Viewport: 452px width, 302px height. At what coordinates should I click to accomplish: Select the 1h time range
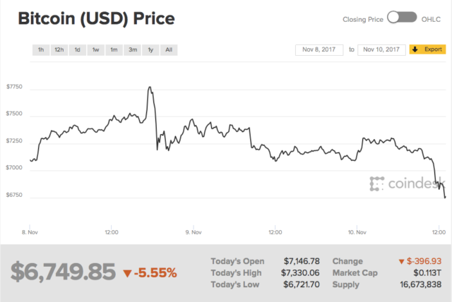(x=41, y=50)
